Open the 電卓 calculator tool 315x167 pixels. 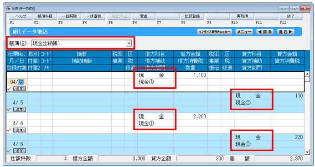pos(144,16)
